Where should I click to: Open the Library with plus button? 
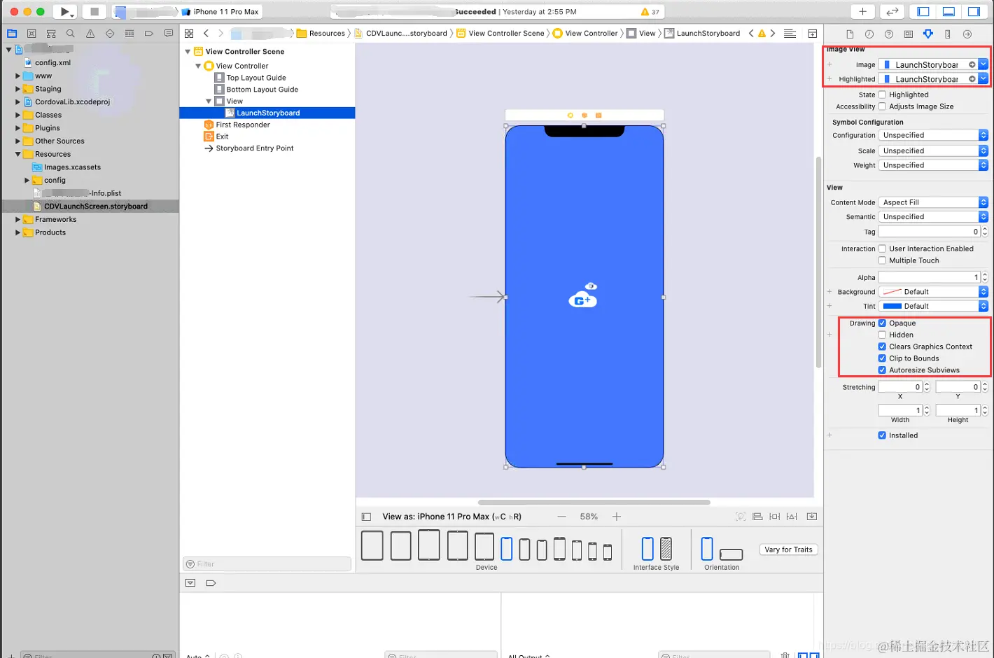[862, 11]
